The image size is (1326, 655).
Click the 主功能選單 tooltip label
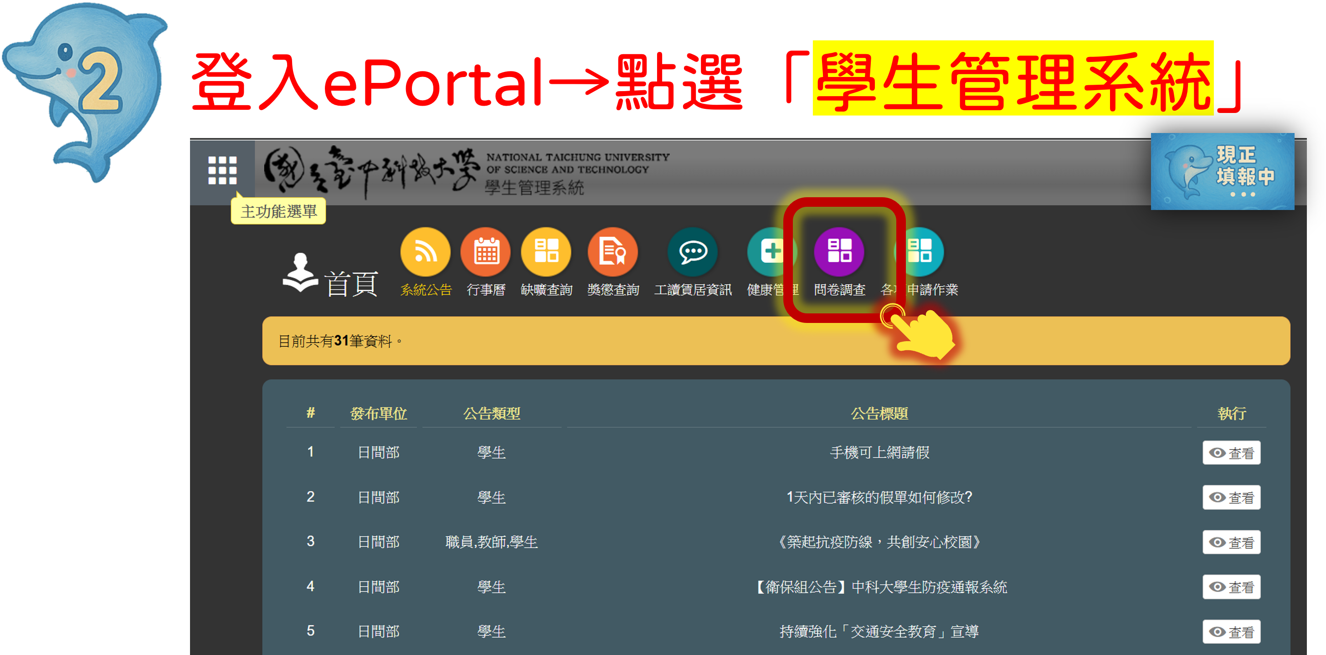point(278,211)
